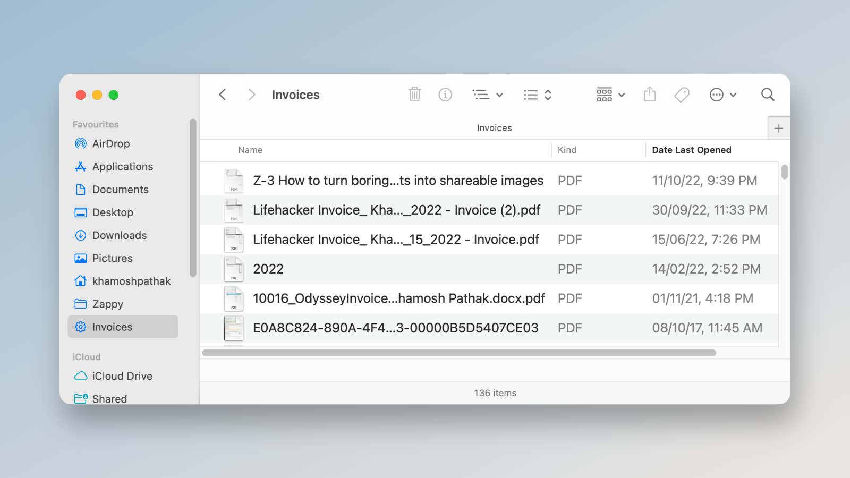Viewport: 850px width, 478px height.
Task: Sort by the Kind column header
Action: click(x=567, y=150)
